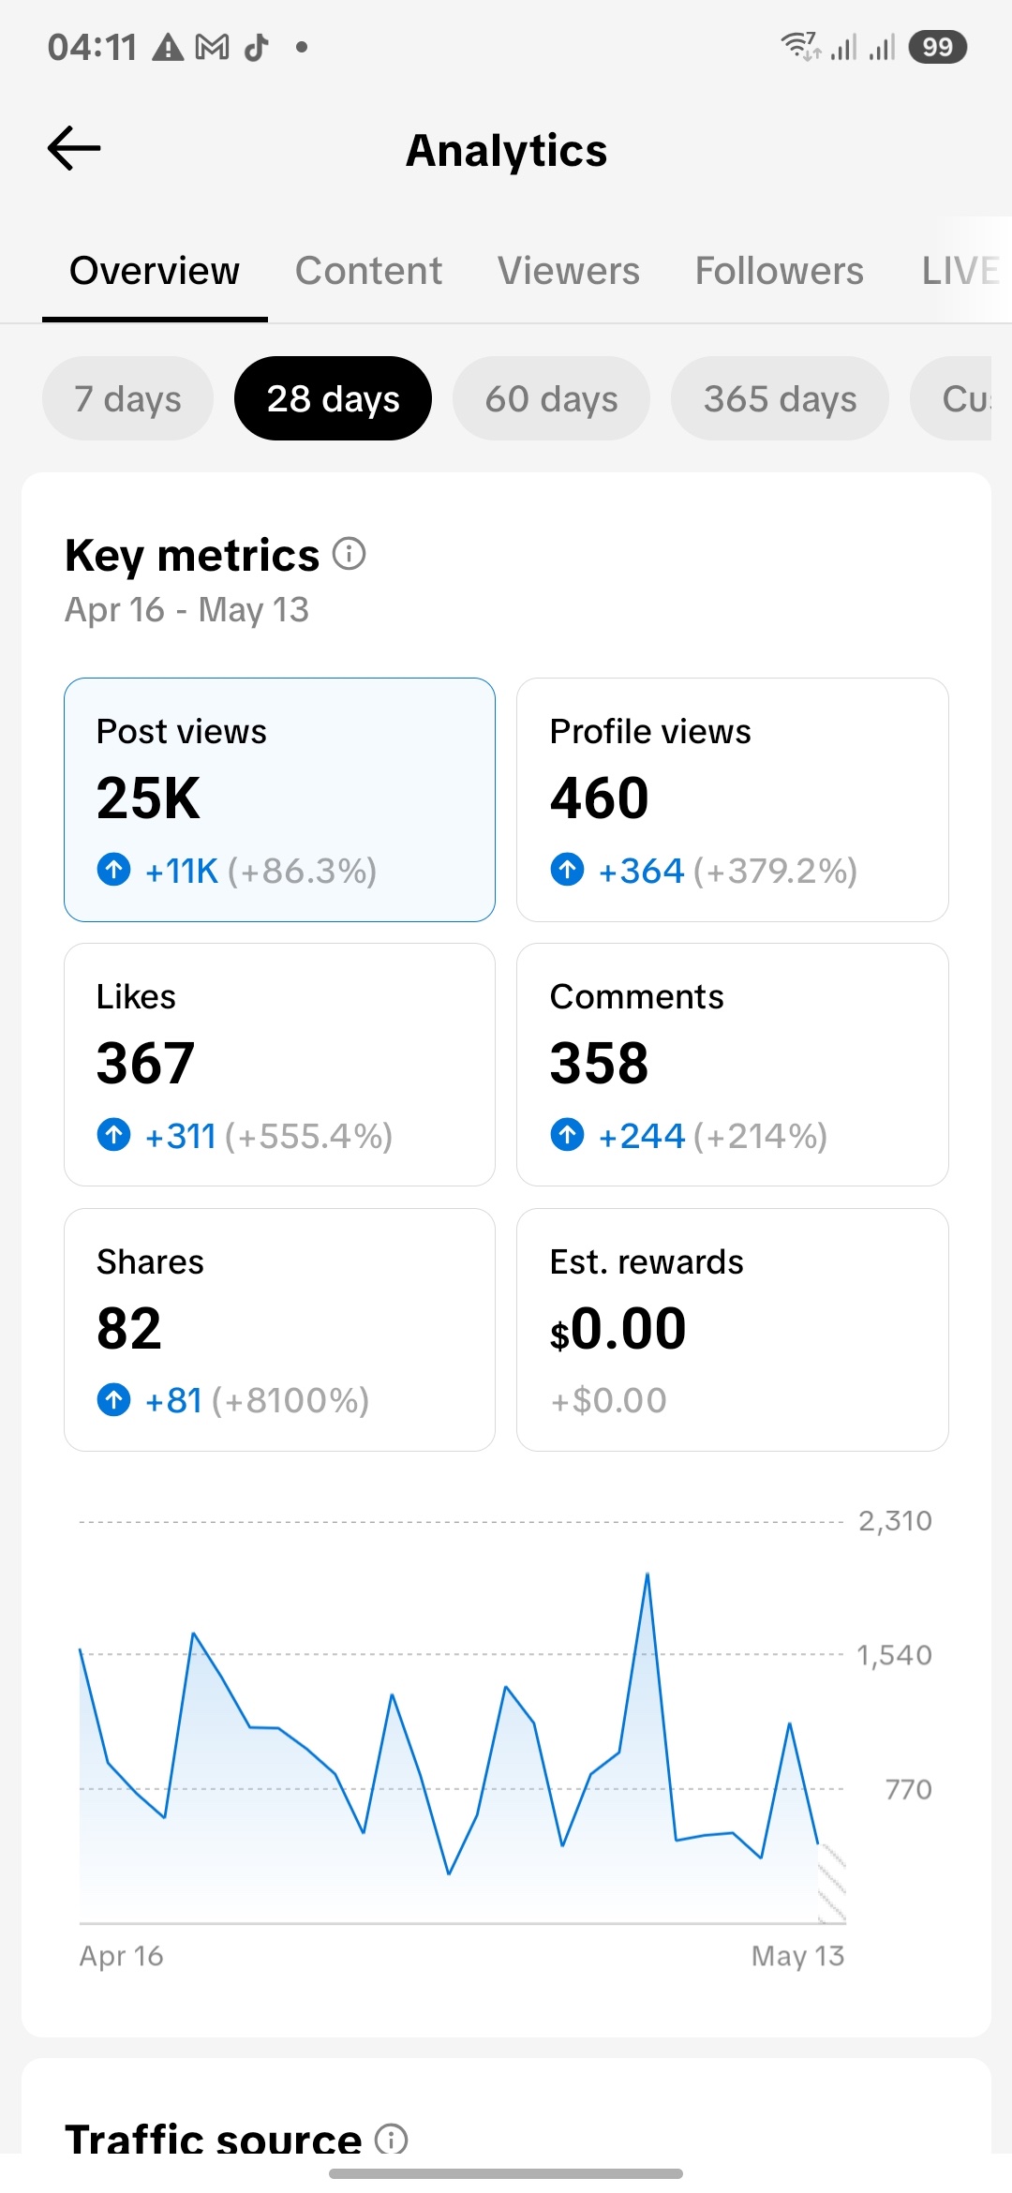Tap the TikTok notification icon in status bar
This screenshot has width=1012, height=2193.
click(256, 47)
